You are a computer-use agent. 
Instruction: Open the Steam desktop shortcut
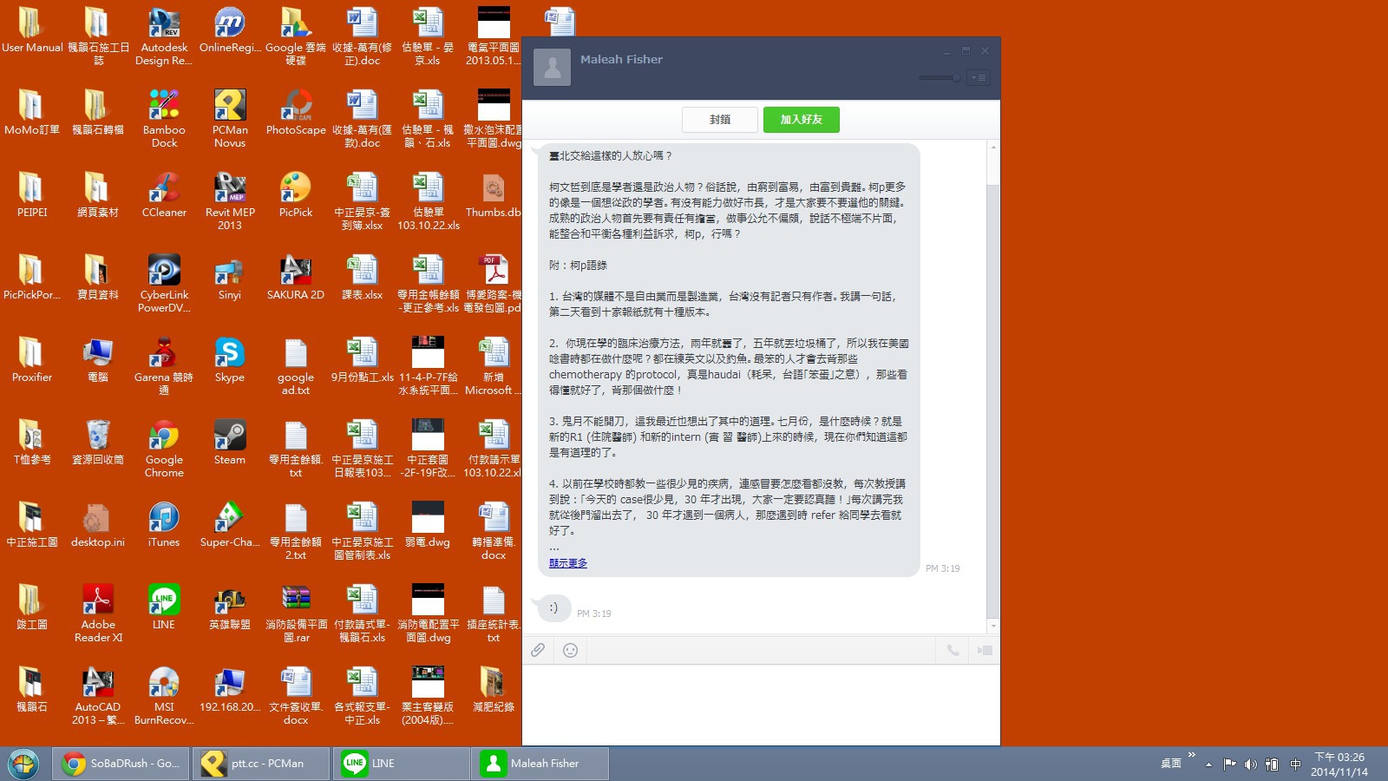coord(230,443)
